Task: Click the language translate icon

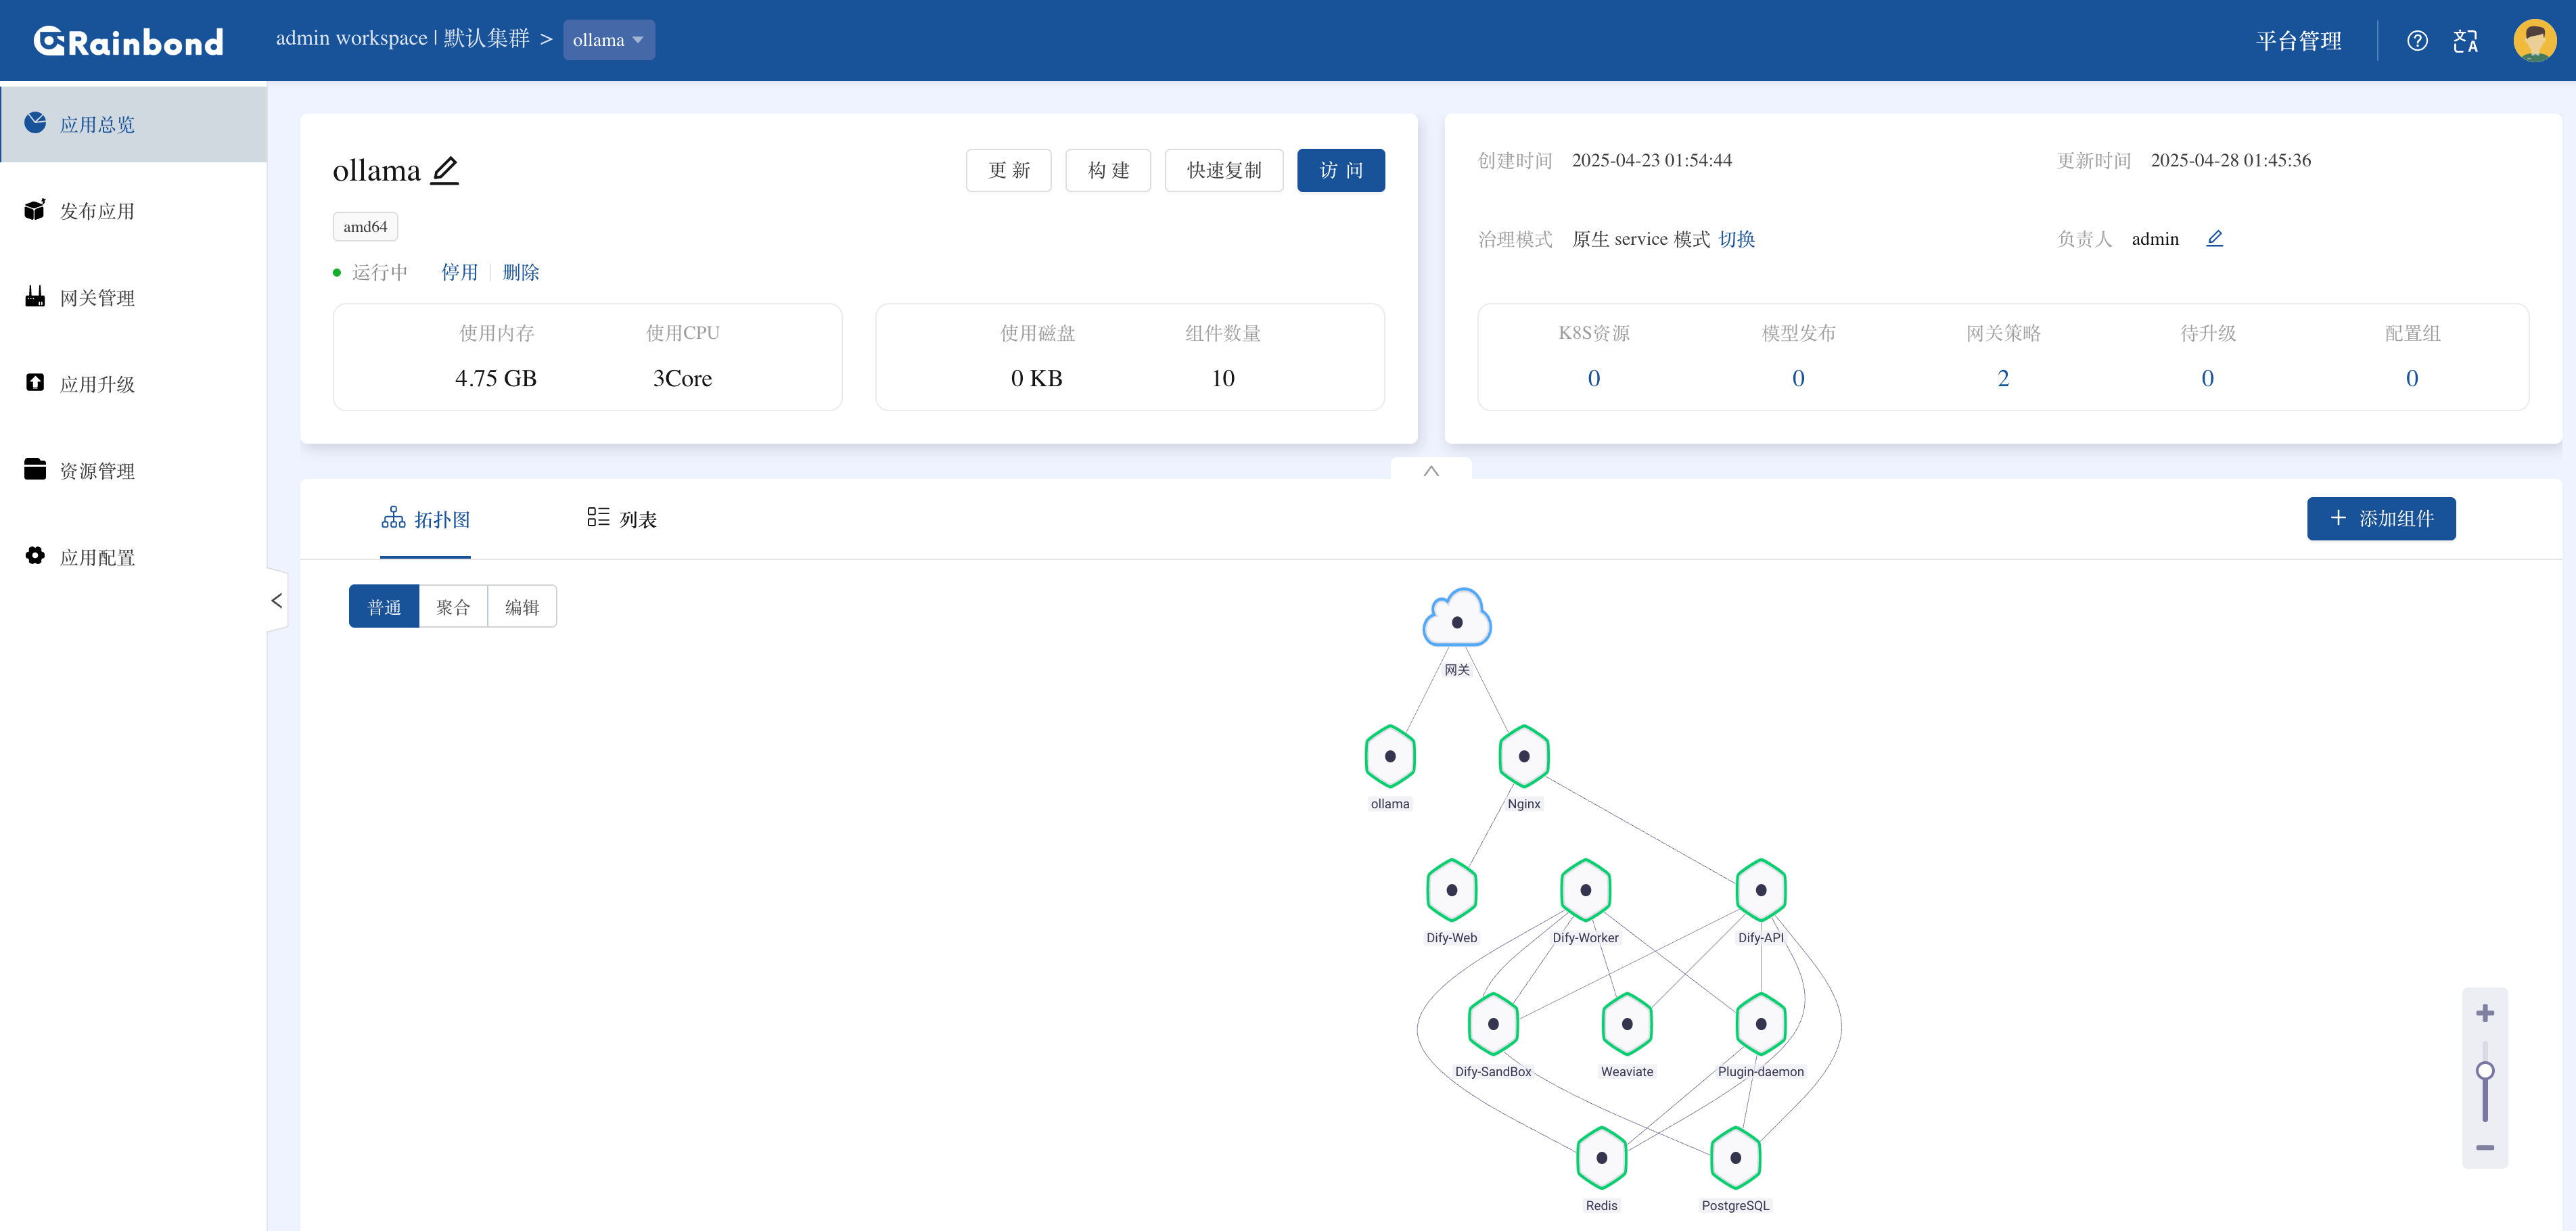Action: pos(2465,41)
